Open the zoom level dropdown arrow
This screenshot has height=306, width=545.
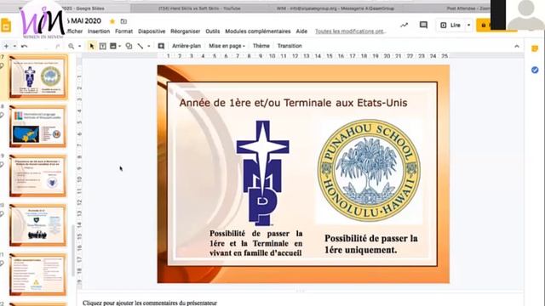coord(79,46)
